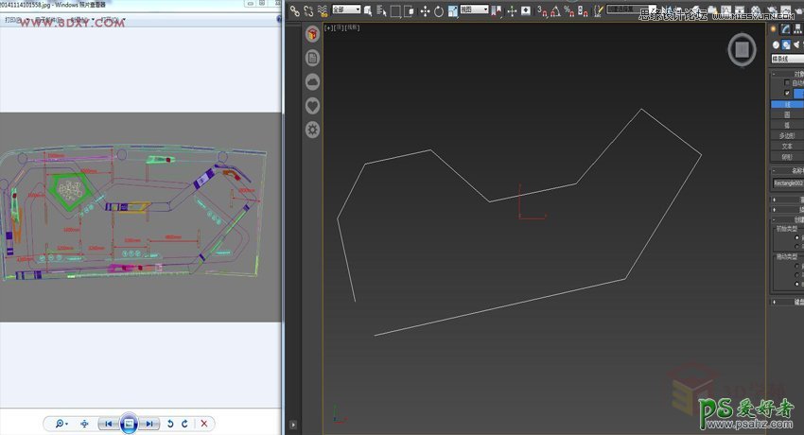This screenshot has width=804, height=435.
Task: Go to previous image in Photo Viewer
Action: click(x=108, y=424)
